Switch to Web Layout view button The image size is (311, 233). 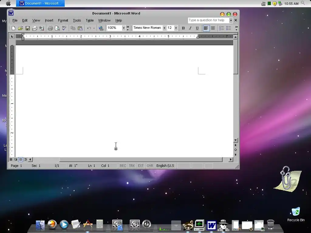[x=16, y=160]
